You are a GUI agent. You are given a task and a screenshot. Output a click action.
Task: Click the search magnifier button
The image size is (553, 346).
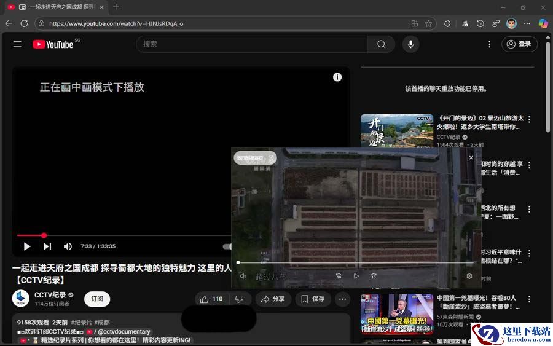pos(381,44)
